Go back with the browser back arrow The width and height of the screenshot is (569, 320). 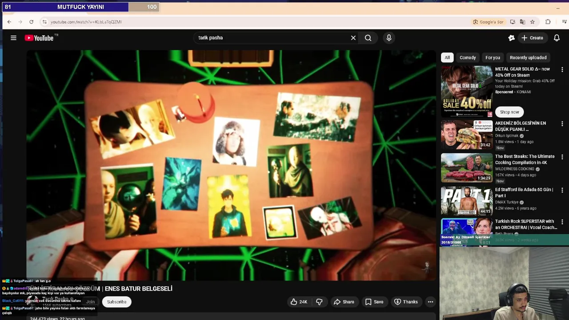tap(9, 22)
